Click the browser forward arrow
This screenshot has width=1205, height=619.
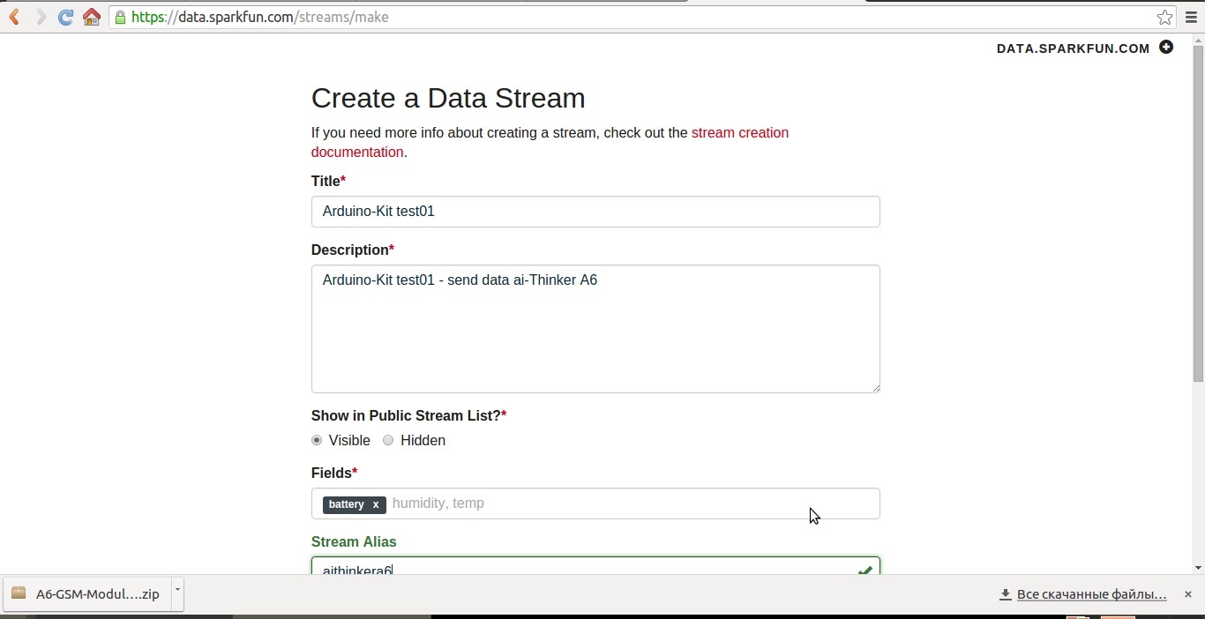tap(41, 18)
